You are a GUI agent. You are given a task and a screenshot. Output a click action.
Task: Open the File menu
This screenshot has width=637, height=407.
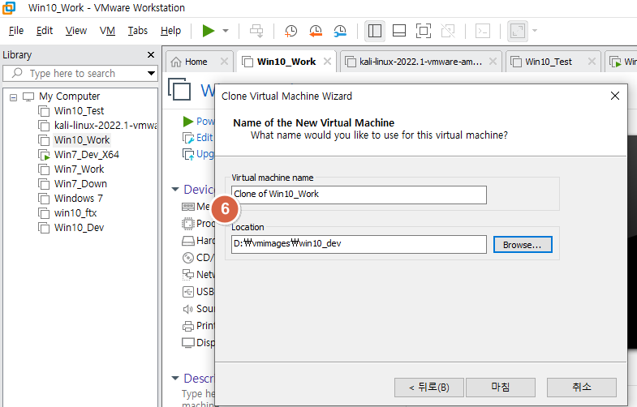click(x=16, y=31)
